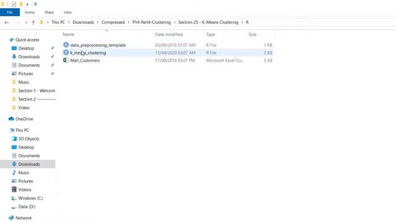The image size is (396, 222).
Task: Click the Pictures icon under Quick access
Action: 14,73
